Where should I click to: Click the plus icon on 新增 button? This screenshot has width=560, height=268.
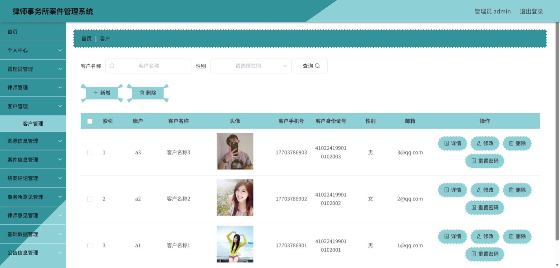click(96, 93)
